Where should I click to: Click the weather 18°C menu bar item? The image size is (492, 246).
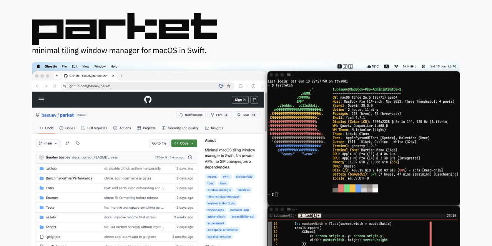pyautogui.click(x=373, y=66)
